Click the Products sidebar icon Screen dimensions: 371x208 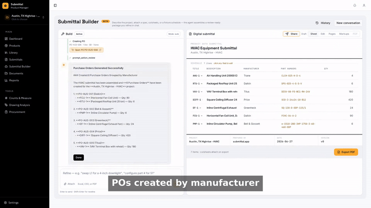tap(6, 45)
